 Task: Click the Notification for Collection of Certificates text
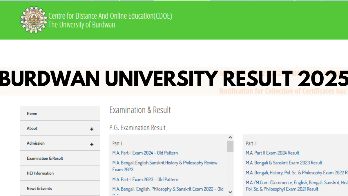click(x=283, y=91)
